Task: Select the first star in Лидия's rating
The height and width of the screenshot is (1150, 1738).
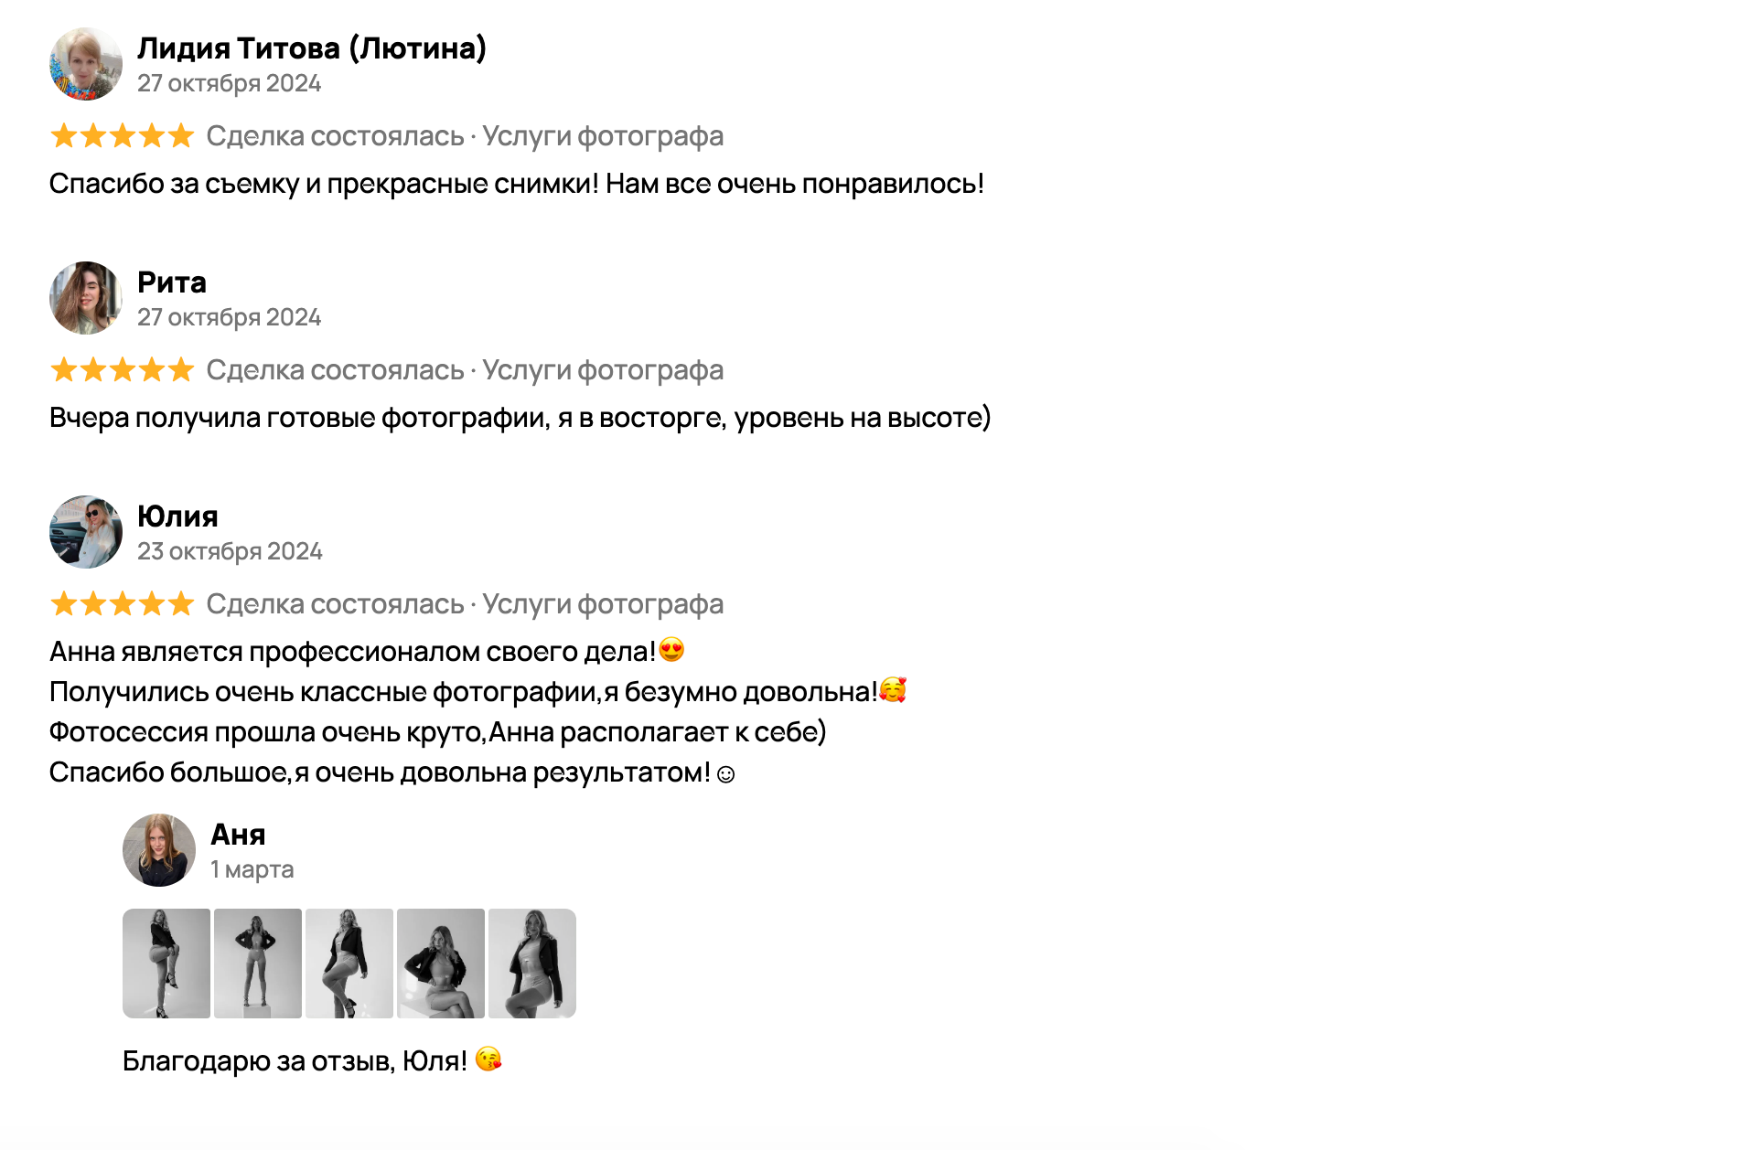Action: tap(62, 136)
